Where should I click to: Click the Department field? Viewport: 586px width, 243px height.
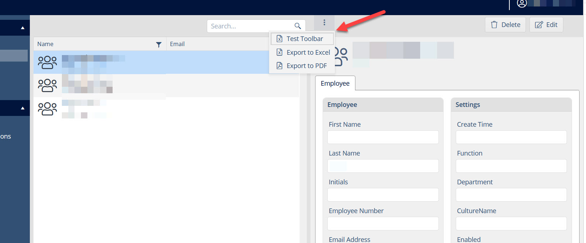(511, 195)
